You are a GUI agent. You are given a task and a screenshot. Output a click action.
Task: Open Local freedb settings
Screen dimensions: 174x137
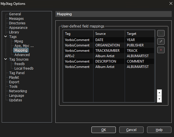24,68
